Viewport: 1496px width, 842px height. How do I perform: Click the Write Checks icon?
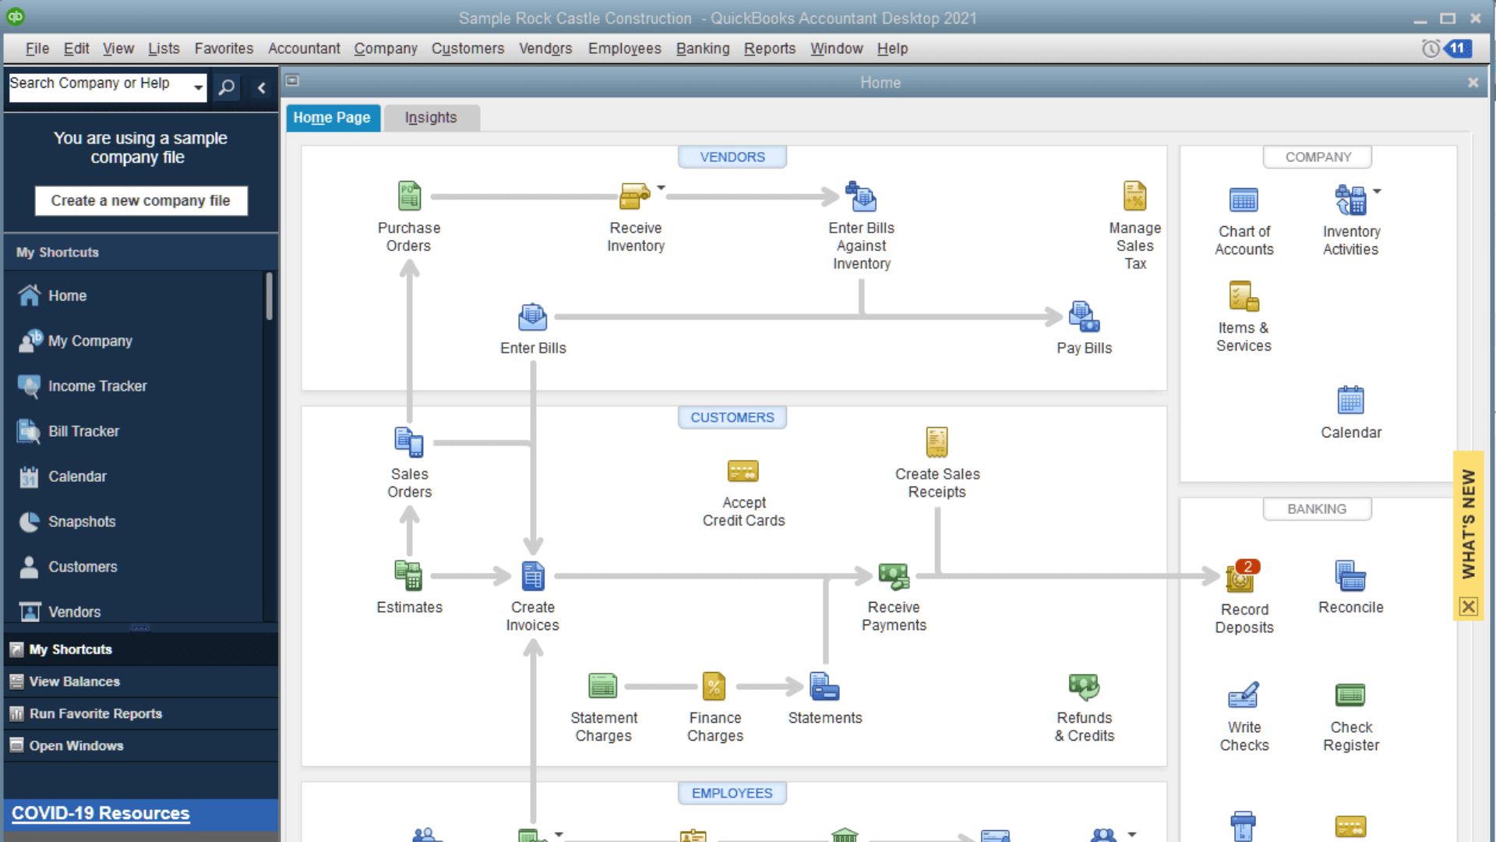pyautogui.click(x=1244, y=695)
